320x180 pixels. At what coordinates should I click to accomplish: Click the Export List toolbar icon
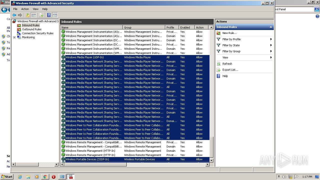[41, 15]
